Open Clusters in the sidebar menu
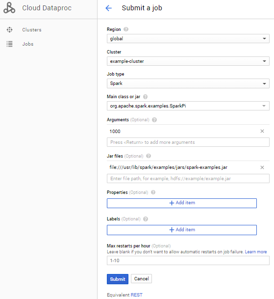This screenshot has height=299, width=274. click(x=32, y=30)
